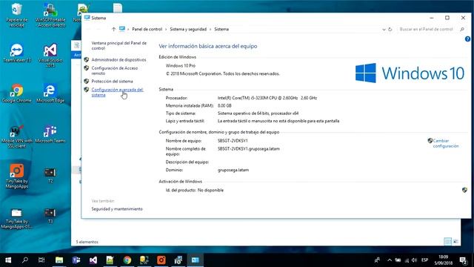
Task: Click Cambiar configuración link
Action: point(446,143)
